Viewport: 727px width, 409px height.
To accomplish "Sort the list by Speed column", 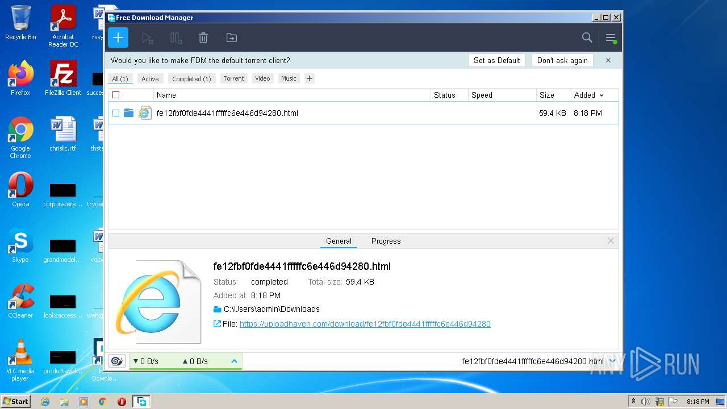I will (502, 95).
